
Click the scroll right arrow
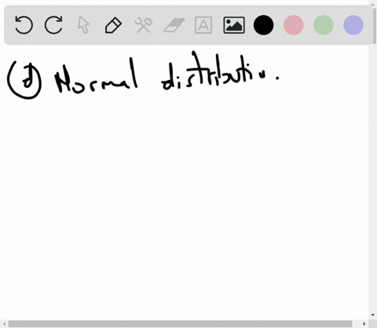tap(364, 324)
